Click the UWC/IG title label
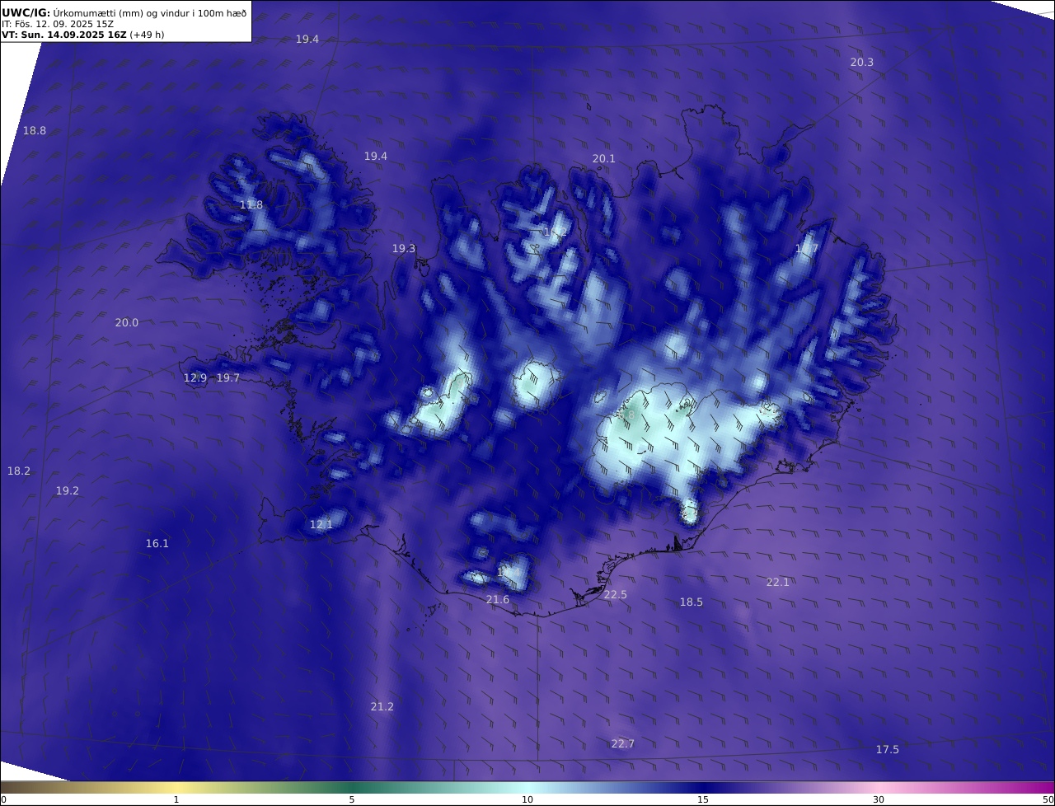This screenshot has width=1055, height=806. (26, 12)
